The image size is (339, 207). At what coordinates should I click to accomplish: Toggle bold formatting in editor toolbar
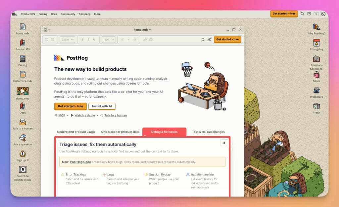[x=82, y=40]
